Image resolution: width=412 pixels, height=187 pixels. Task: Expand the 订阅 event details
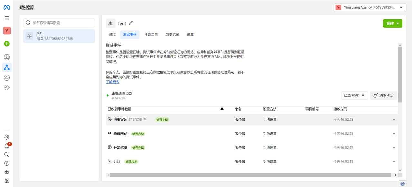coord(394,161)
